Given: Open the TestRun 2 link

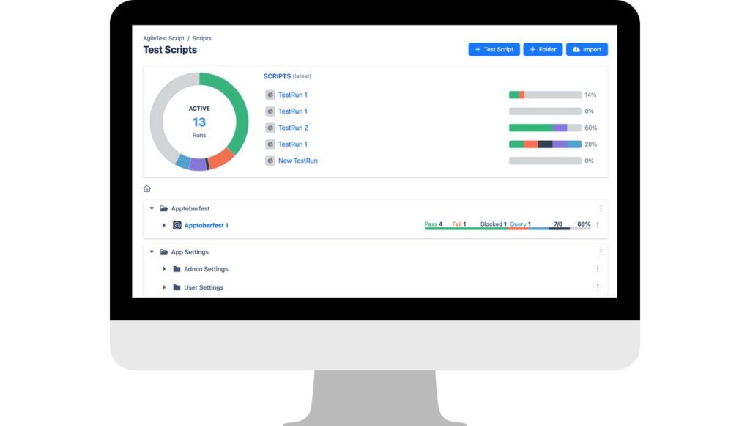Looking at the screenshot, I should coord(292,128).
